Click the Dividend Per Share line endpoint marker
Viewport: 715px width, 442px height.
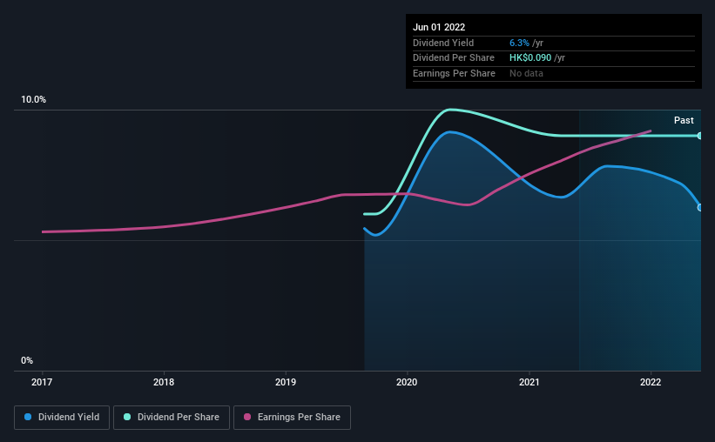tap(700, 136)
